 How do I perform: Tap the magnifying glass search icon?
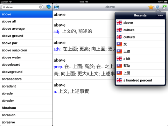tap(4, 7)
